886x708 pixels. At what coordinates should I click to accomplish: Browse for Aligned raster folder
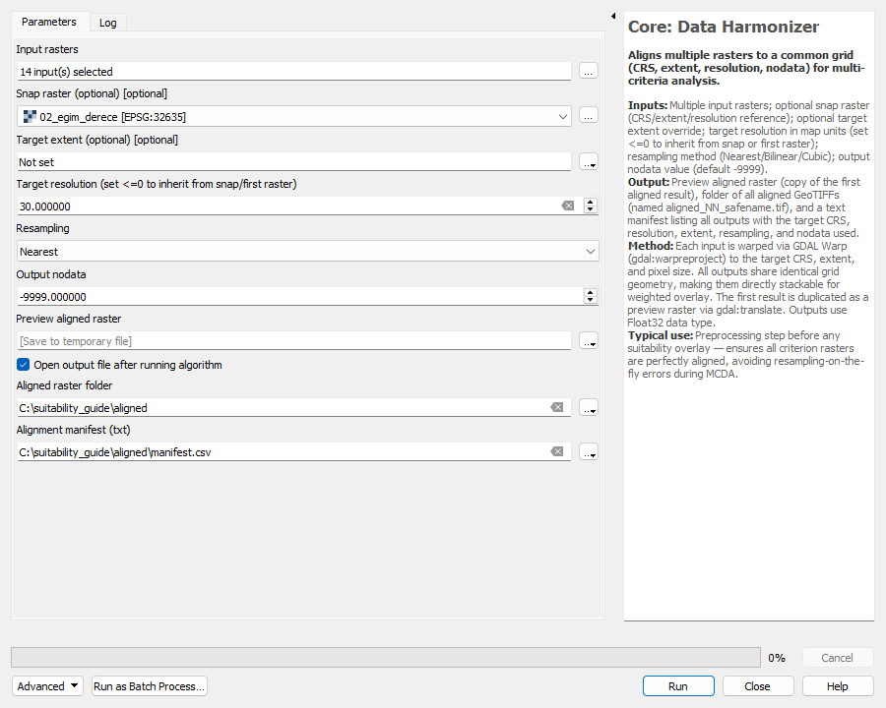click(x=589, y=408)
